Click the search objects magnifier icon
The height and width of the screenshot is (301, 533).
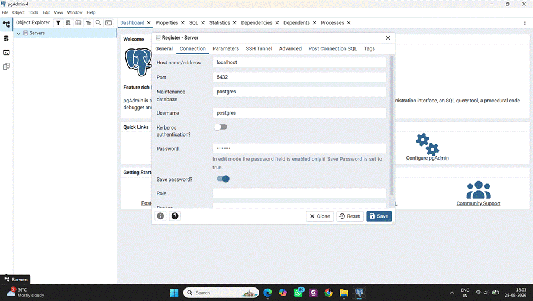pos(98,22)
